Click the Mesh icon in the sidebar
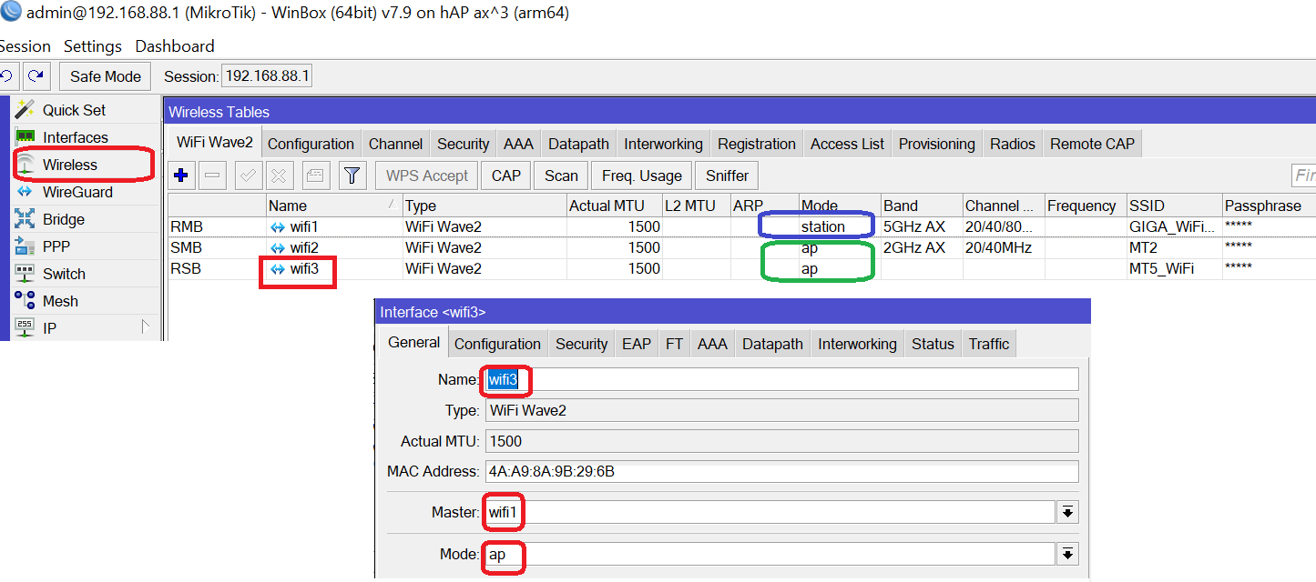The image size is (1316, 582). coord(26,301)
